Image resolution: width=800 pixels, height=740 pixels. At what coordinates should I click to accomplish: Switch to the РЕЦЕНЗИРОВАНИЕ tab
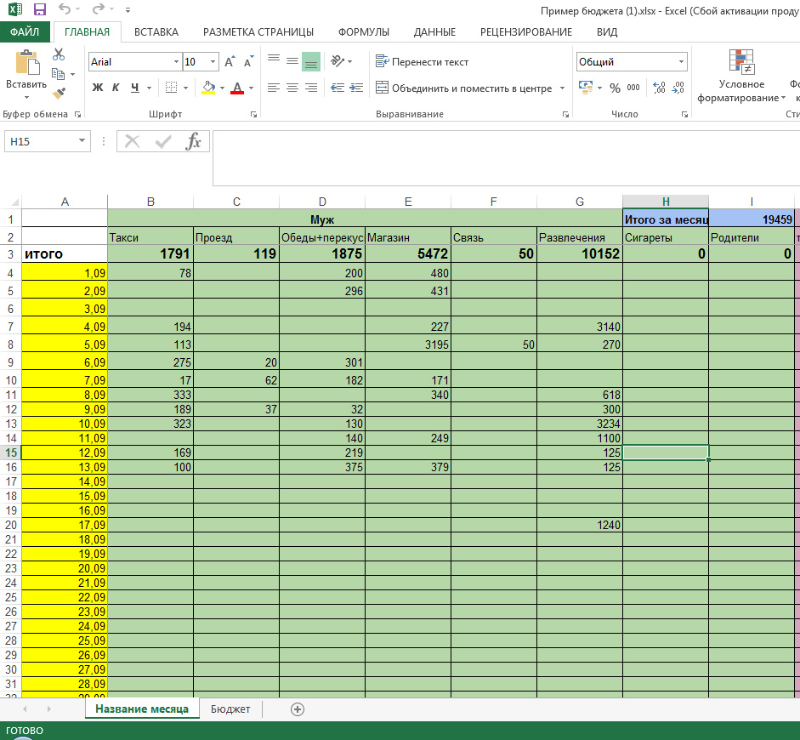526,32
